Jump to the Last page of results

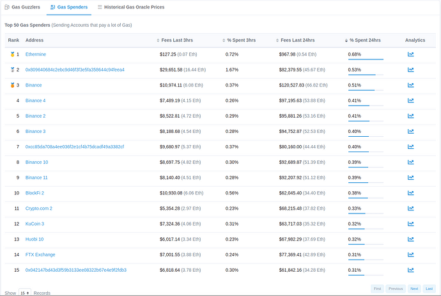[x=429, y=289]
